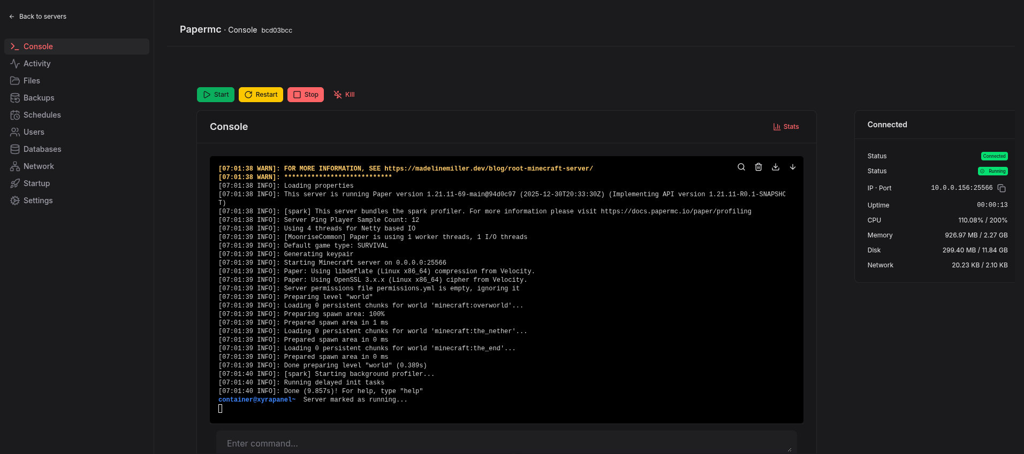Focus the Enter command input field
The image size is (1024, 454).
coord(503,443)
